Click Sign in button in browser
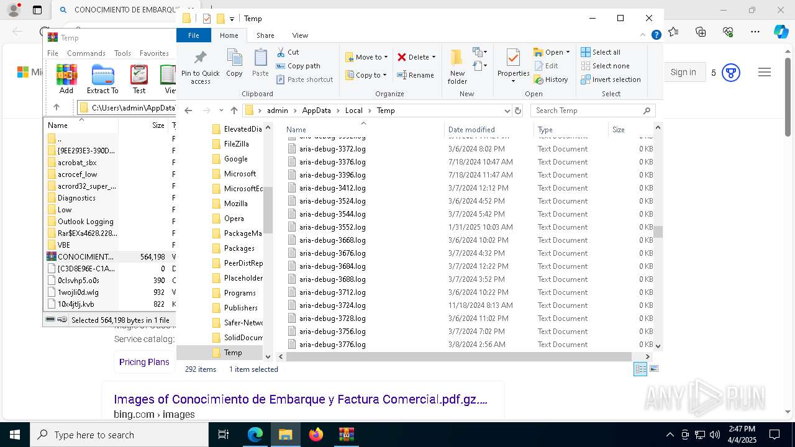This screenshot has height=447, width=795. tap(683, 72)
